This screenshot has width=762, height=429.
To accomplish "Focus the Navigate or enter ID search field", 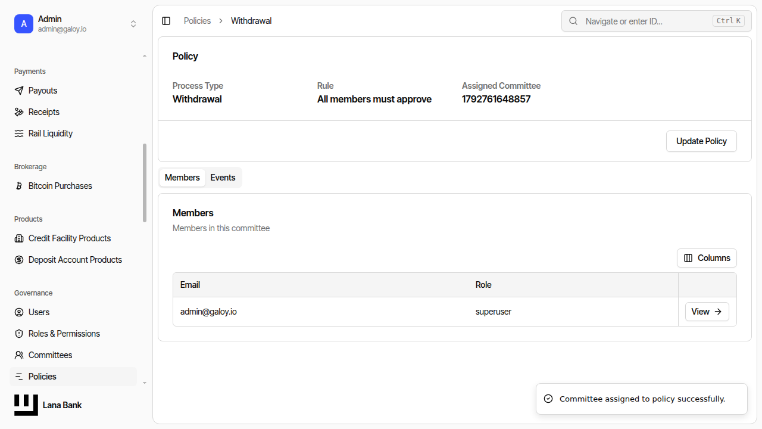I will tap(657, 21).
